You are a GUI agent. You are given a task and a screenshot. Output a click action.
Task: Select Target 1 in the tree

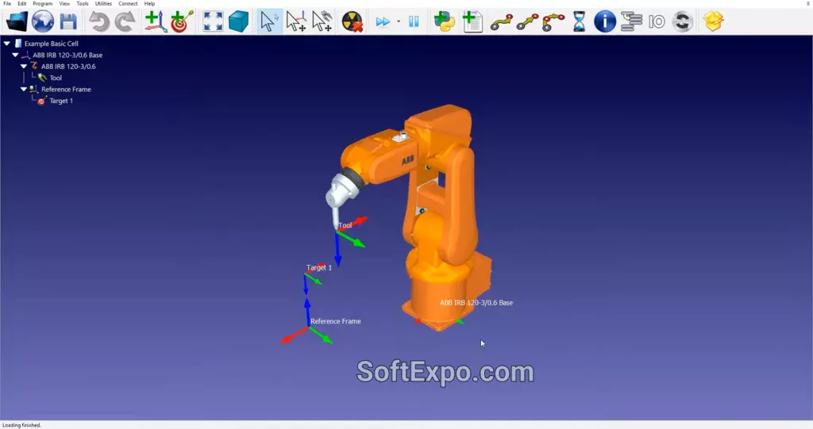(61, 101)
